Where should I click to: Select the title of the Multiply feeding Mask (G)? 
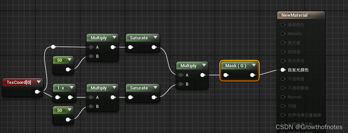click(189, 65)
